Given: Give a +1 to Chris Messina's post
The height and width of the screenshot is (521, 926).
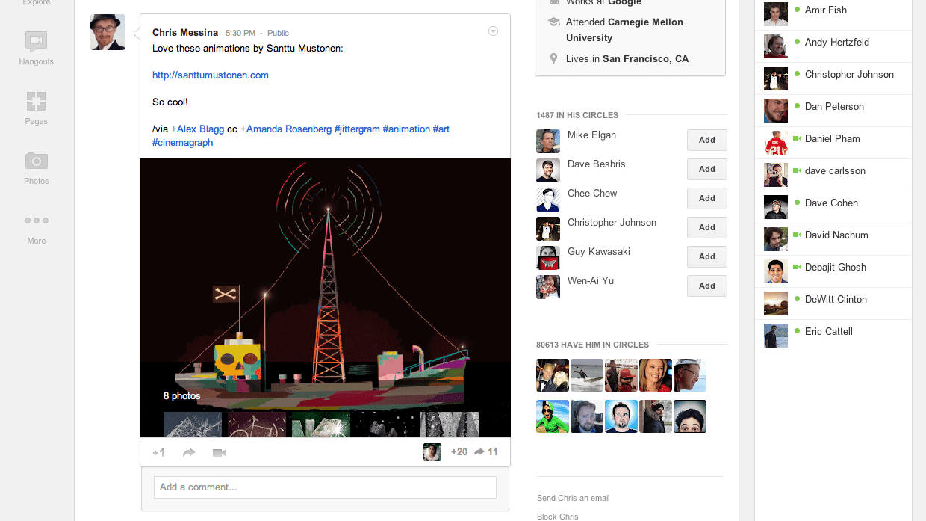Looking at the screenshot, I should coord(158,452).
